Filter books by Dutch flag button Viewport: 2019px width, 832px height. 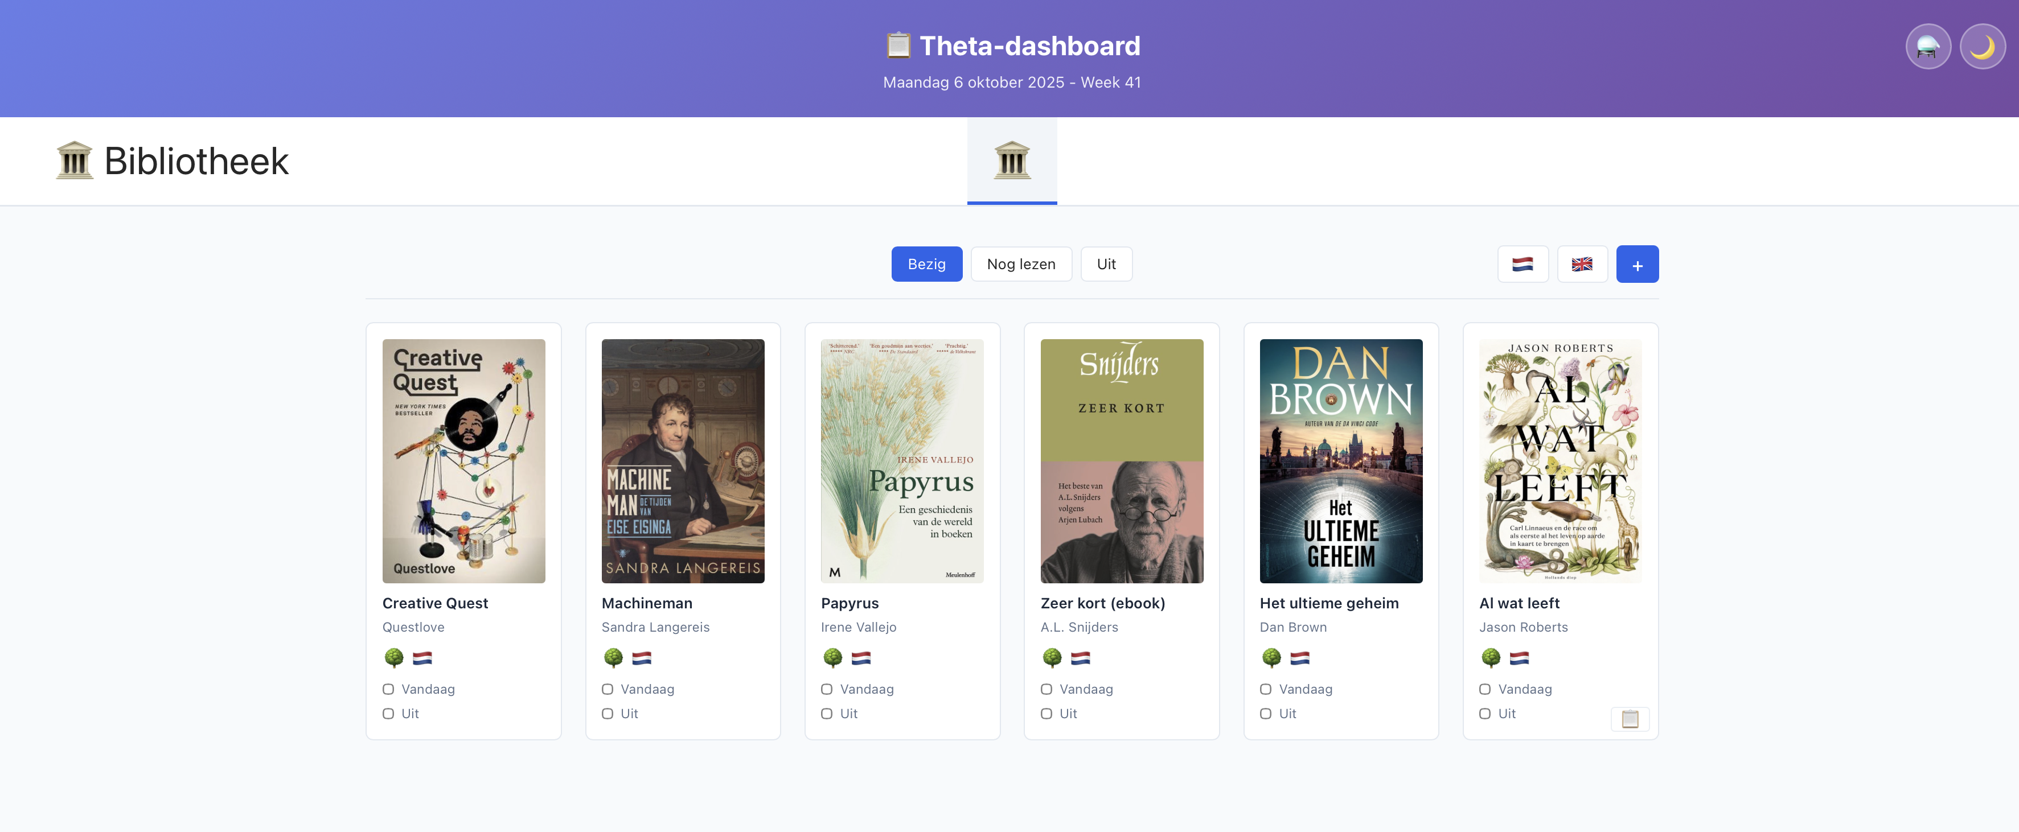(1522, 264)
